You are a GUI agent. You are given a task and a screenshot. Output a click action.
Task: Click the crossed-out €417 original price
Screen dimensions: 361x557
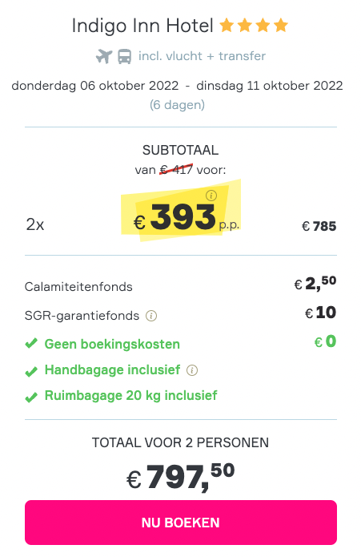176,169
